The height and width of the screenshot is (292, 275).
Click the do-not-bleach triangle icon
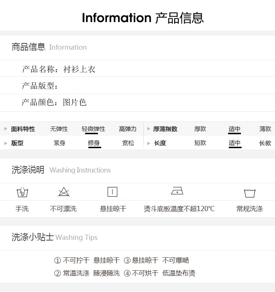pos(64,192)
